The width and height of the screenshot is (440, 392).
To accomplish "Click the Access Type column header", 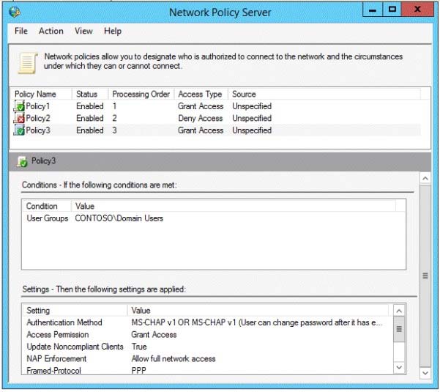I will [x=201, y=94].
